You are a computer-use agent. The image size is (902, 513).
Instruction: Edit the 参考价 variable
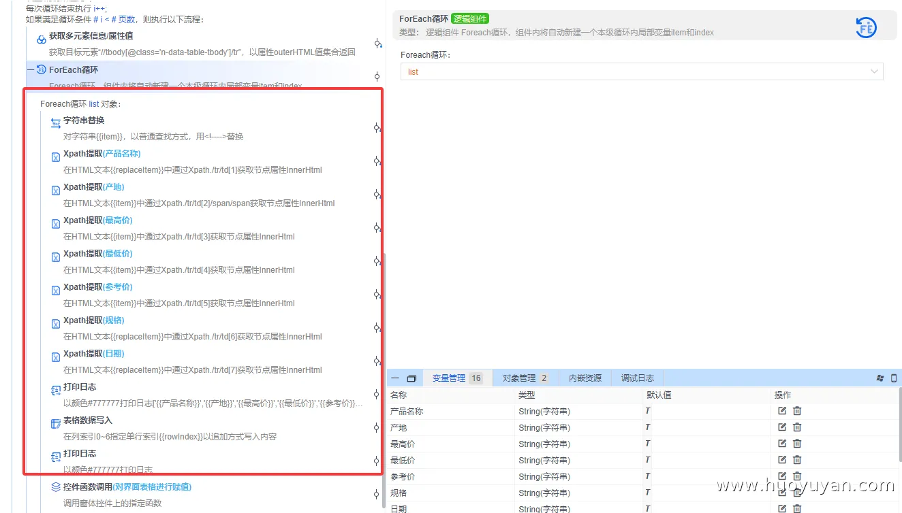(782, 476)
